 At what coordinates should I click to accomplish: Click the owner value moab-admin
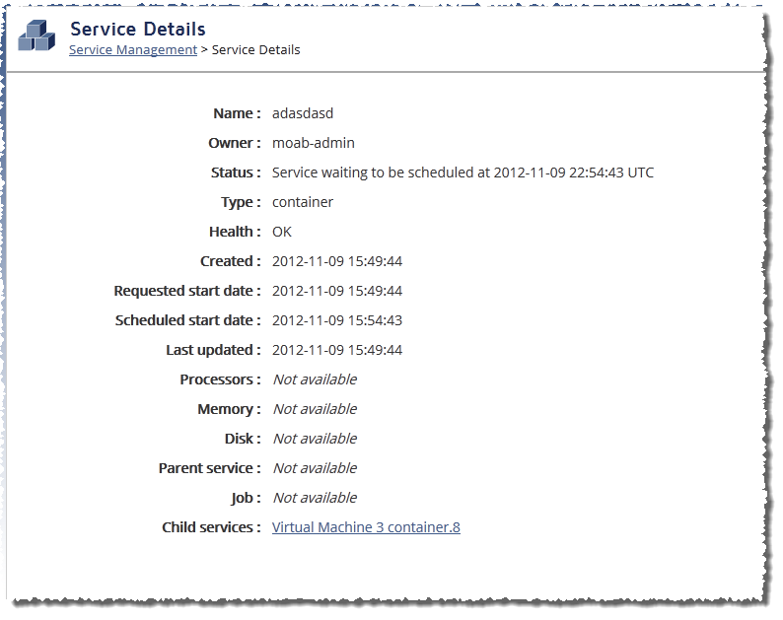(313, 143)
